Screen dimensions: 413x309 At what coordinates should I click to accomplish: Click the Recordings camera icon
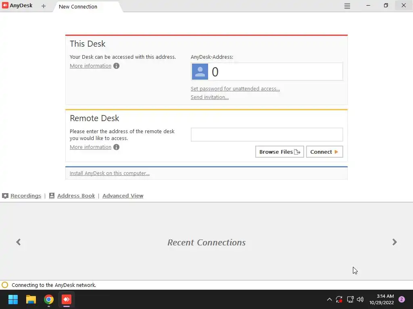(5, 196)
